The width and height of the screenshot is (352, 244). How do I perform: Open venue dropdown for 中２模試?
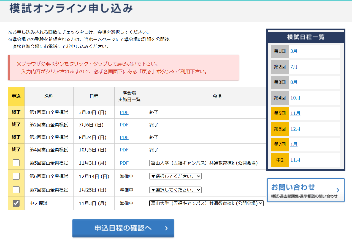206,203
